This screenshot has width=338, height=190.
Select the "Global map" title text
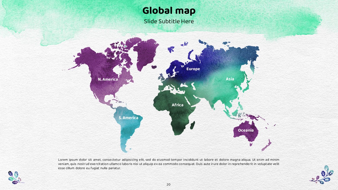(169, 11)
